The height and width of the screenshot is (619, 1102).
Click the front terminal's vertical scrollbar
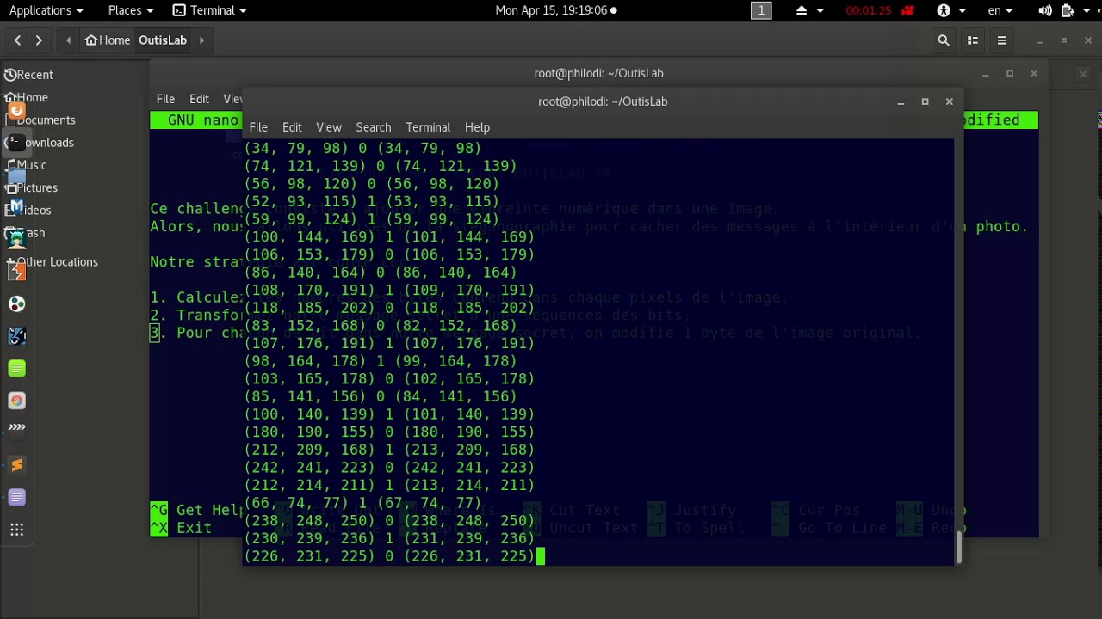pos(959,547)
